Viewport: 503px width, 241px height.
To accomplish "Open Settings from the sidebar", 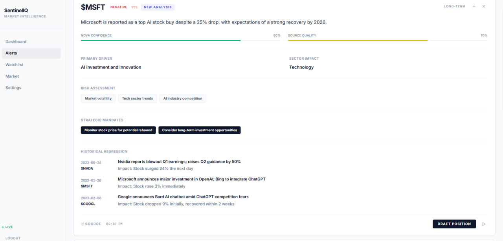I will pyautogui.click(x=13, y=88).
